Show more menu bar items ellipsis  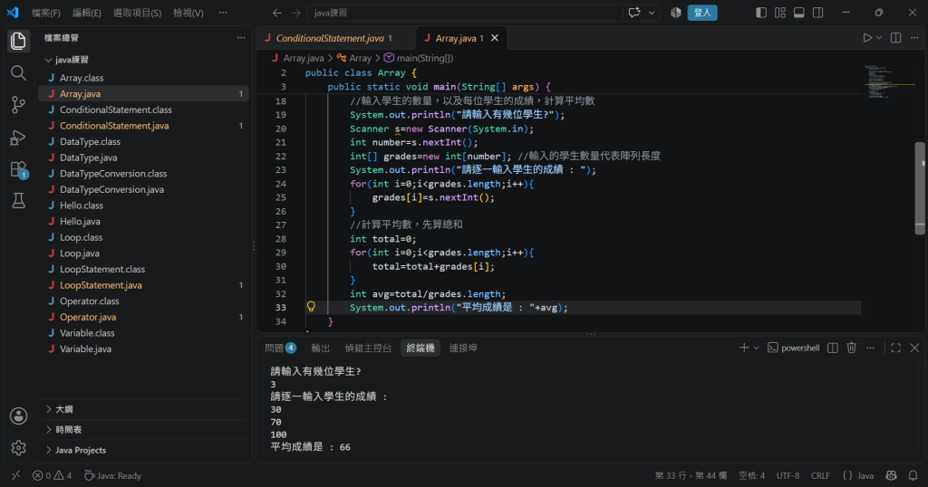tap(223, 13)
